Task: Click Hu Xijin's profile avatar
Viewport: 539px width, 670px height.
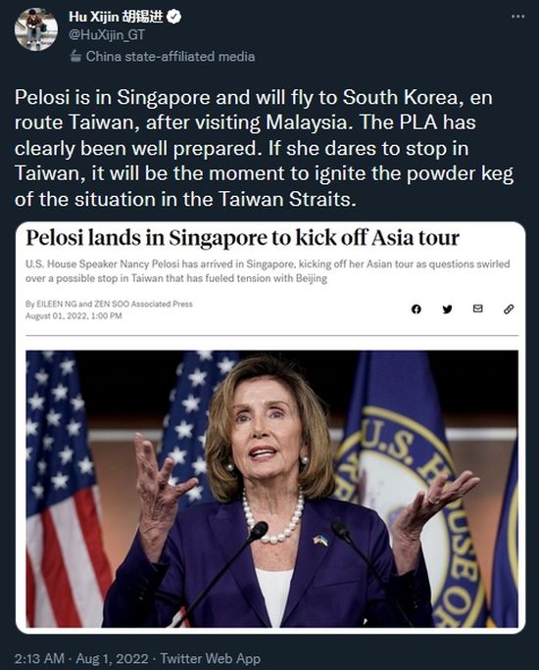Action: pyautogui.click(x=36, y=29)
